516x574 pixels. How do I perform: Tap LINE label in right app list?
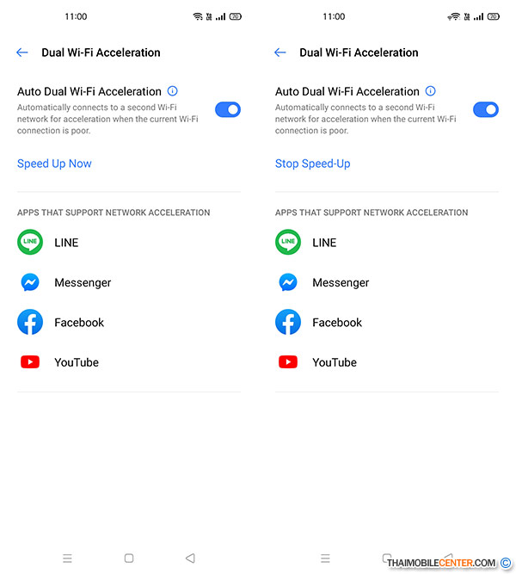pyautogui.click(x=324, y=243)
